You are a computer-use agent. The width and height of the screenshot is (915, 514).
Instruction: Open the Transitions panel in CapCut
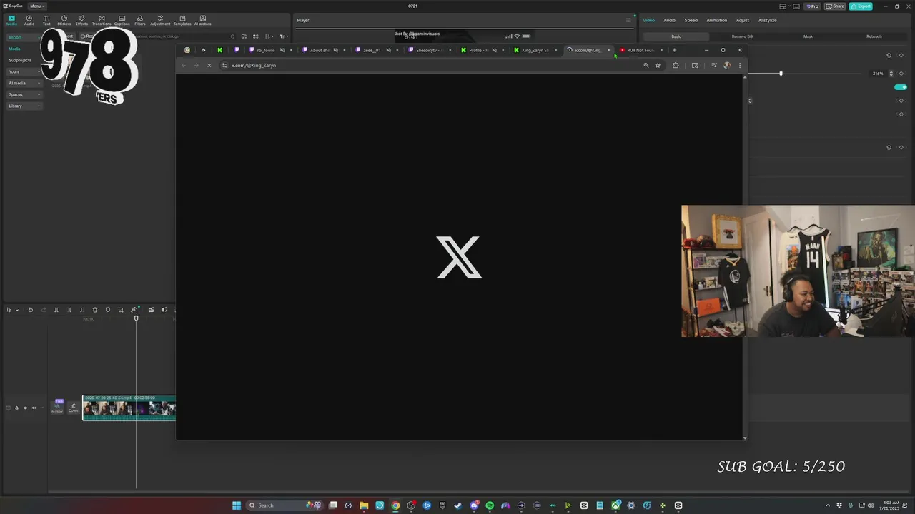click(102, 20)
